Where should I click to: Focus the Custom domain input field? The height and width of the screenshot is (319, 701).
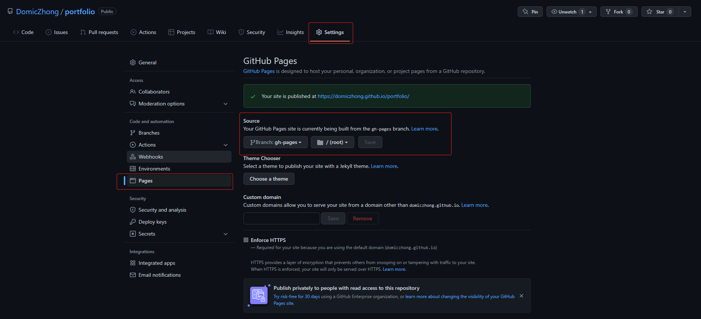[282, 218]
